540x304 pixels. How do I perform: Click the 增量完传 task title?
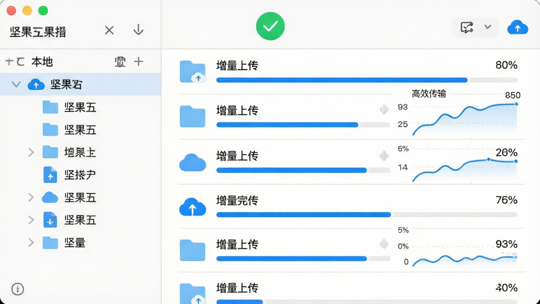coord(237,200)
